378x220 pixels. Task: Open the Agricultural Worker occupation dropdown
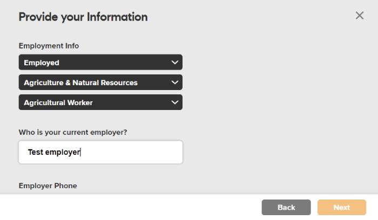100,102
